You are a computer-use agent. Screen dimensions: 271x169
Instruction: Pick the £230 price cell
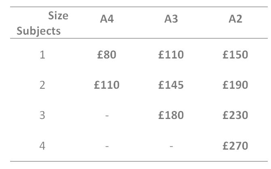[x=235, y=115]
